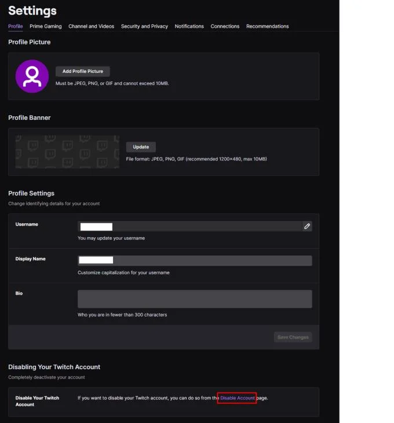
Task: Click the 'You may update your username' text
Action: point(111,238)
